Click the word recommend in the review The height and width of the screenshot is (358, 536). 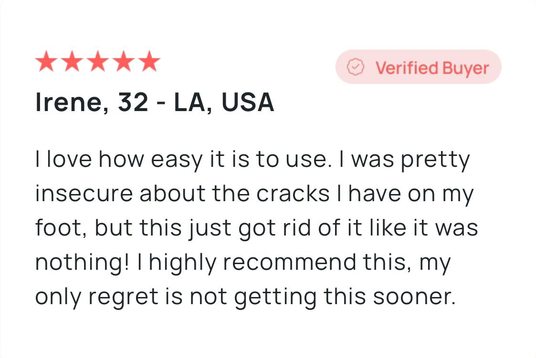tap(289, 262)
